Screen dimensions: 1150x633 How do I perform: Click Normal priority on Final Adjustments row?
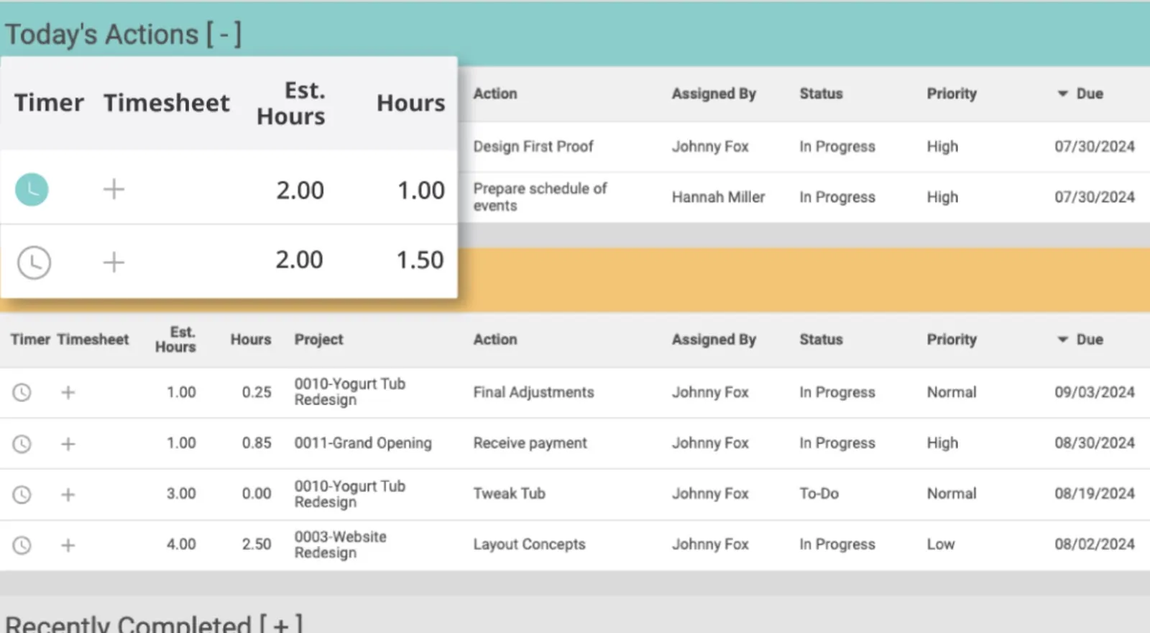click(952, 392)
